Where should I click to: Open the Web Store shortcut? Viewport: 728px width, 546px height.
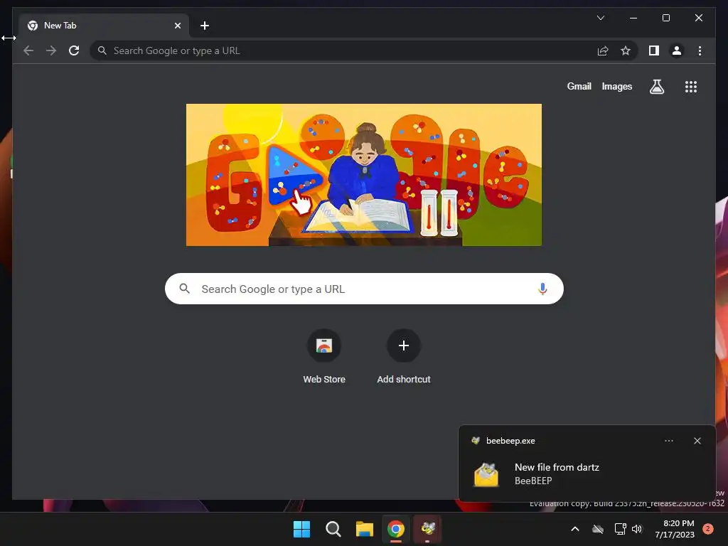[324, 356]
